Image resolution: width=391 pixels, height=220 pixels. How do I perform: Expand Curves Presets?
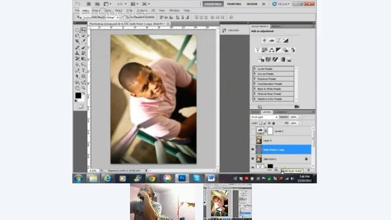(x=255, y=73)
